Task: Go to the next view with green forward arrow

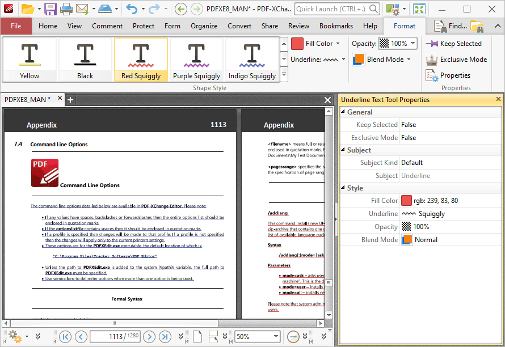Action: point(196,9)
